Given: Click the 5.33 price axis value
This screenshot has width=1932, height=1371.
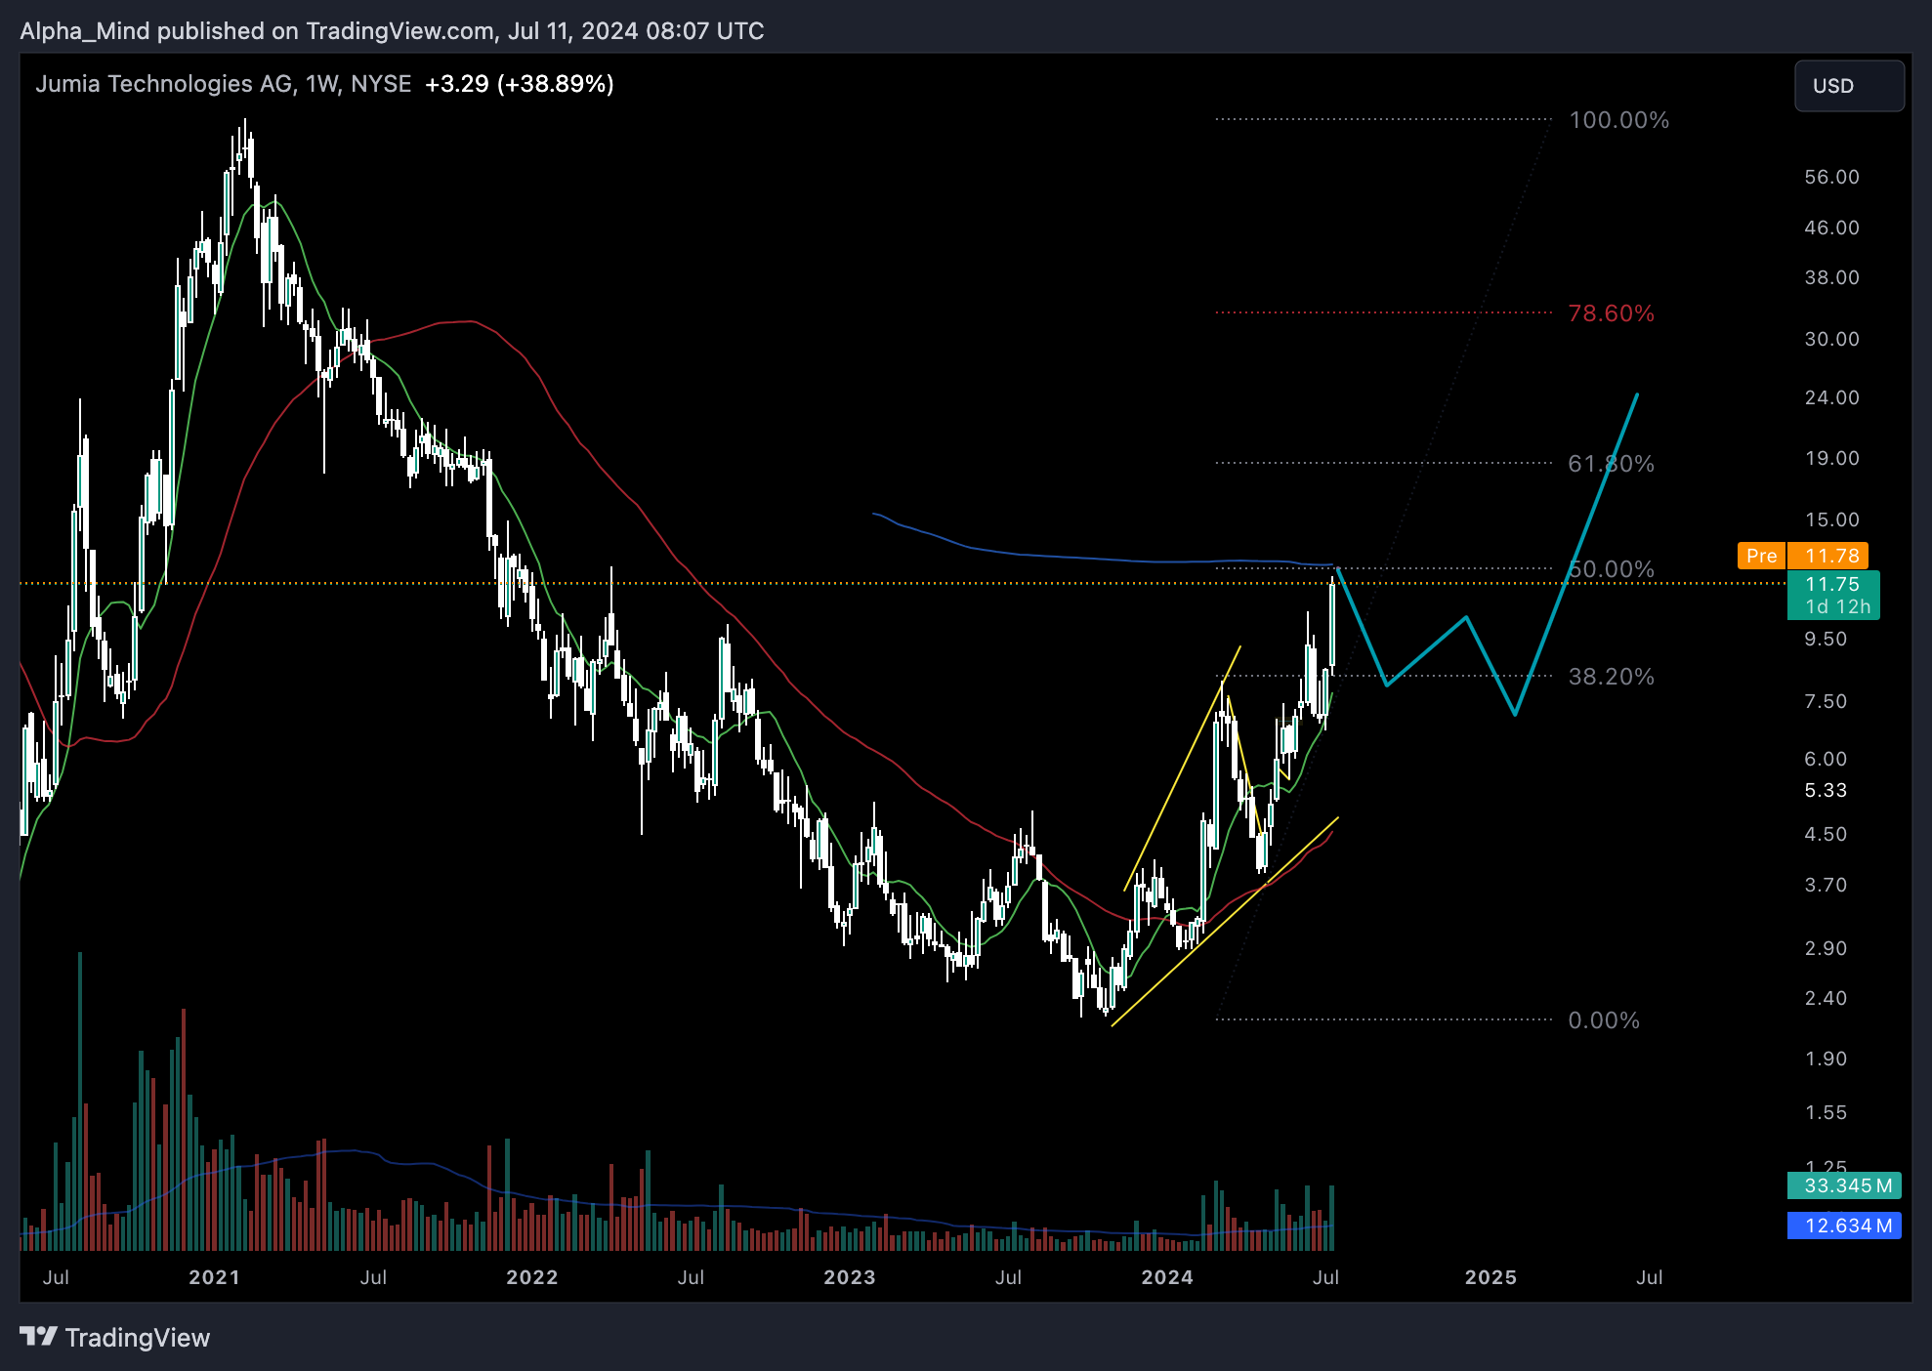Looking at the screenshot, I should tap(1826, 790).
